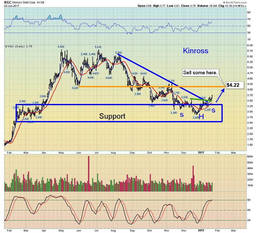Click the 3.660 price label
The width and height of the screenshot is (257, 233).
(x=164, y=100)
